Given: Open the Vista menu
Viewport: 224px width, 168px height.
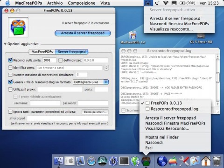Looking at the screenshot, I should pyautogui.click(x=105, y=3).
